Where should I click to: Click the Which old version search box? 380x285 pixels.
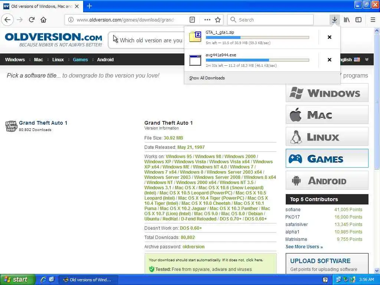(x=147, y=40)
